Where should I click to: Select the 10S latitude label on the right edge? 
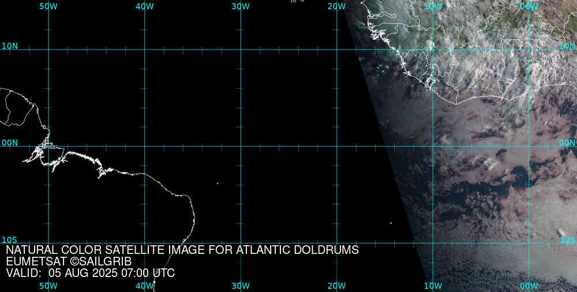[567, 240]
